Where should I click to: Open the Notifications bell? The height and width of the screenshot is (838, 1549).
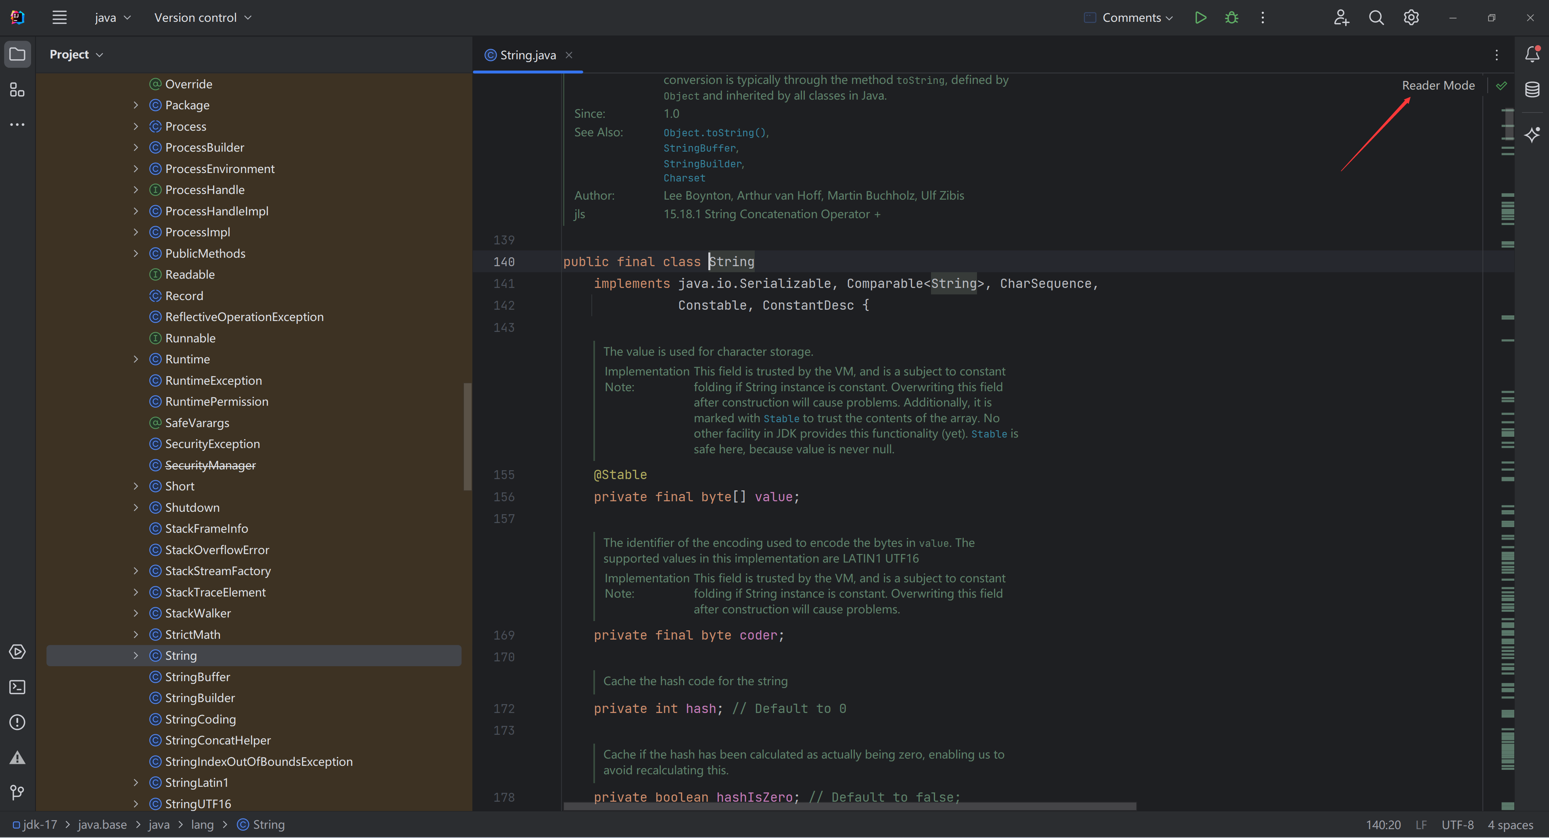point(1532,54)
